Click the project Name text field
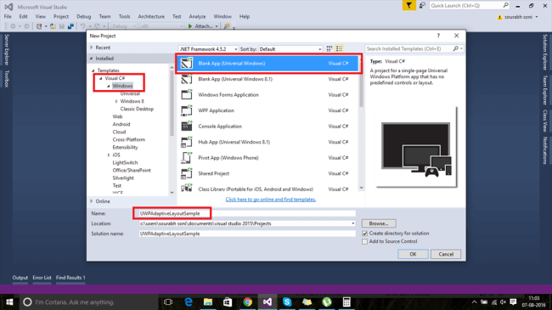 (x=247, y=213)
